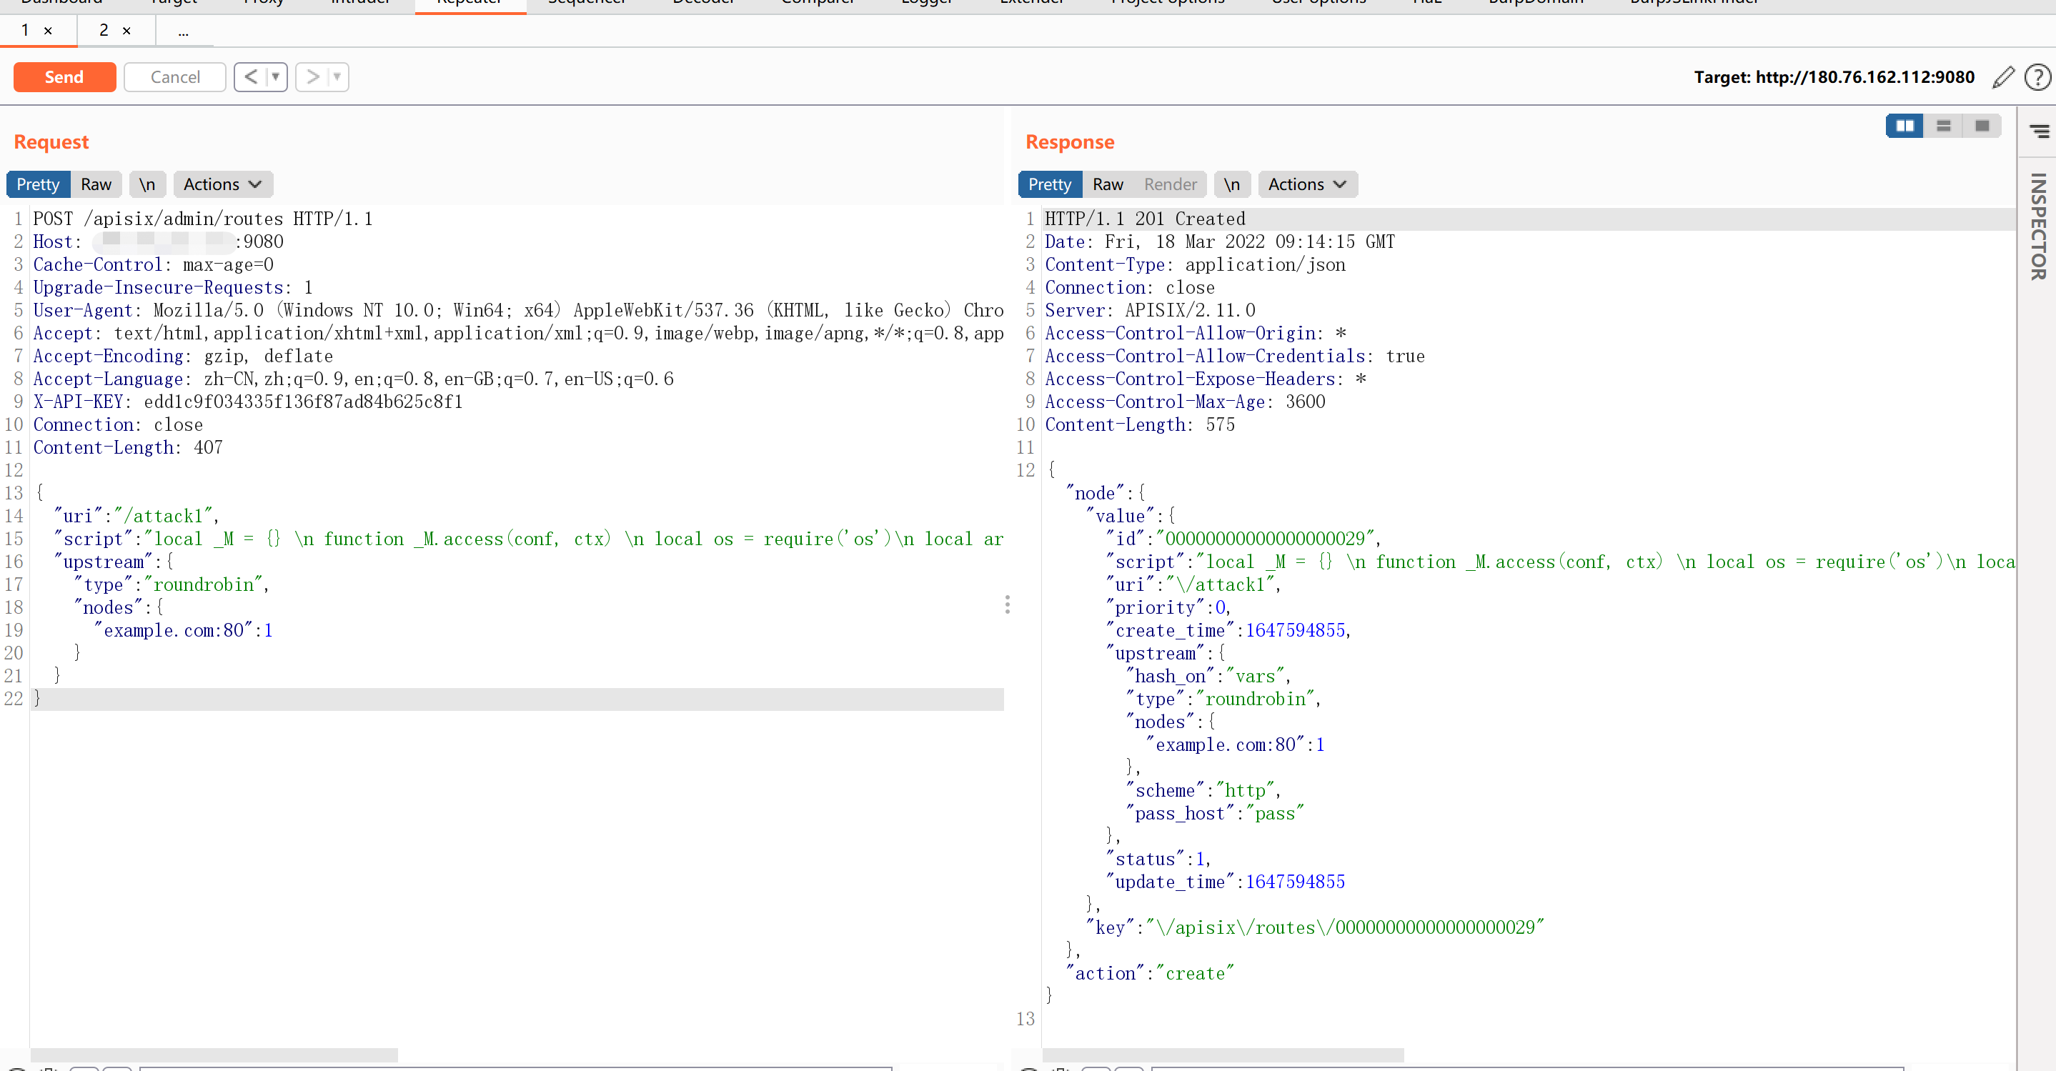Open Actions dropdown in Request panel
This screenshot has width=2056, height=1071.
tap(223, 184)
